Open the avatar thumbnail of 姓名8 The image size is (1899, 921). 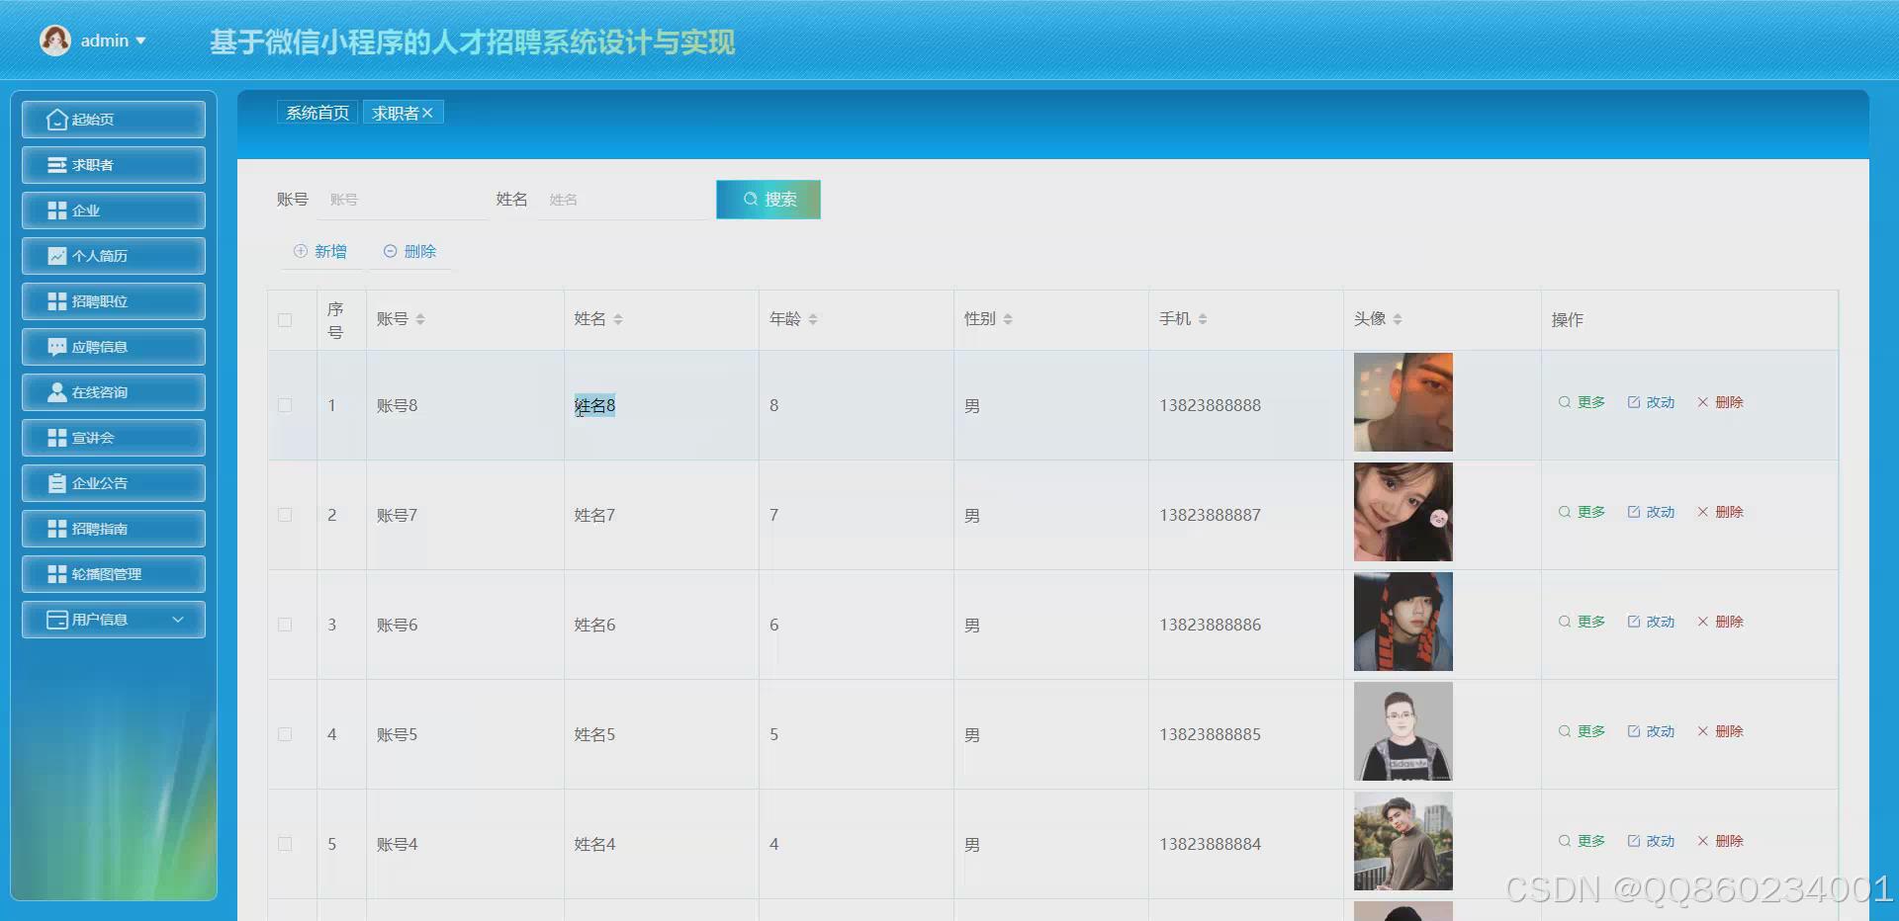point(1403,402)
